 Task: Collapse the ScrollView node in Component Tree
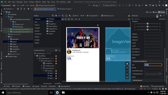pos(35,56)
